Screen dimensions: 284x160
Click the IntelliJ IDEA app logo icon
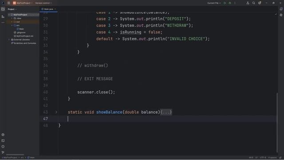coord(3,3)
